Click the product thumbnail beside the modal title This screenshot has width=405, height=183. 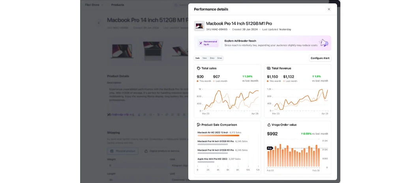(x=199, y=26)
